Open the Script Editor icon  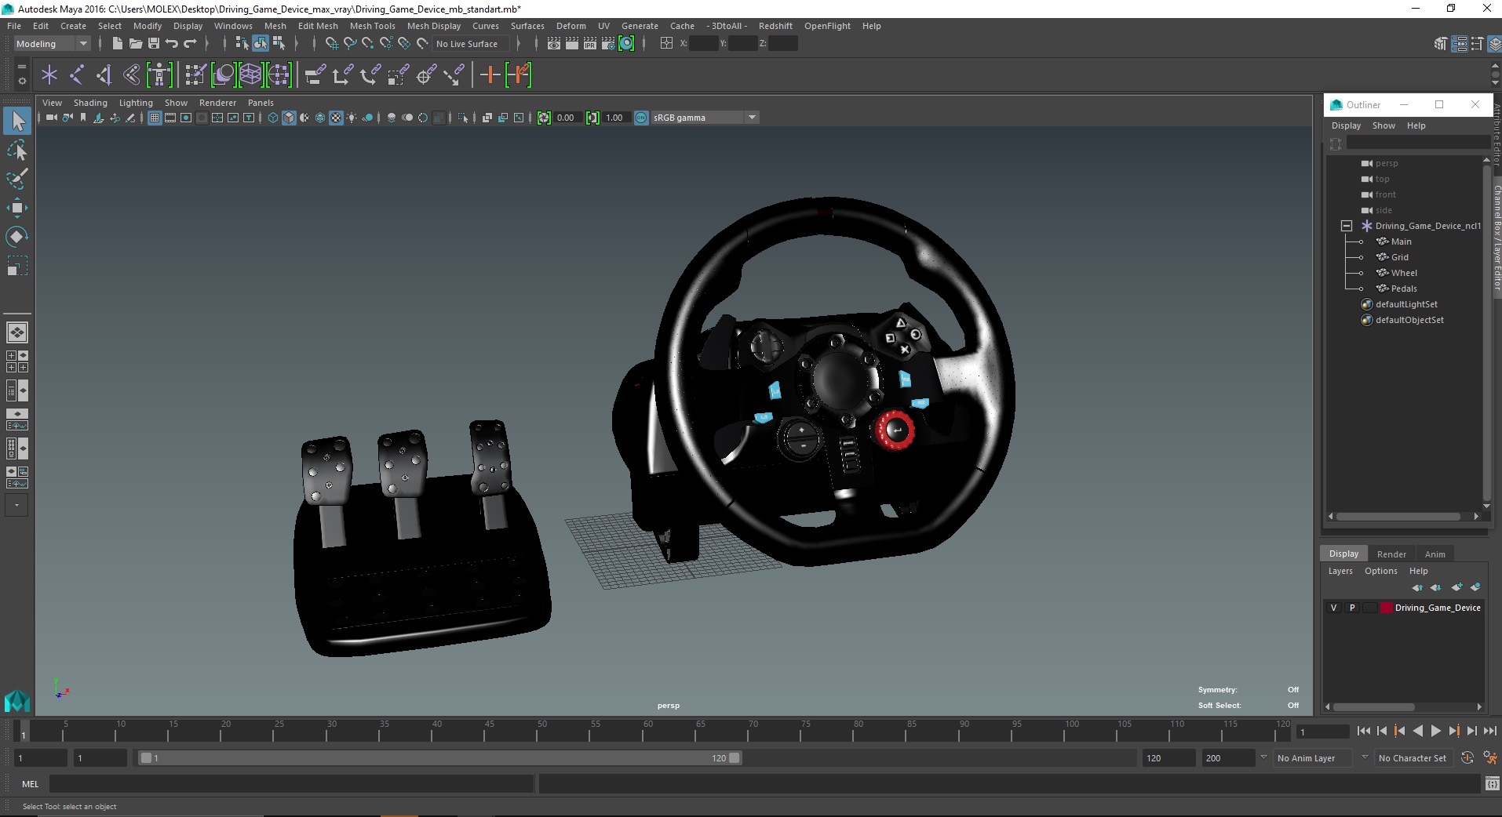coord(1492,783)
